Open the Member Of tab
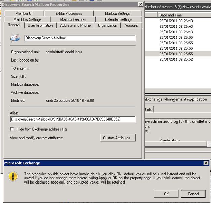 tap(24, 14)
